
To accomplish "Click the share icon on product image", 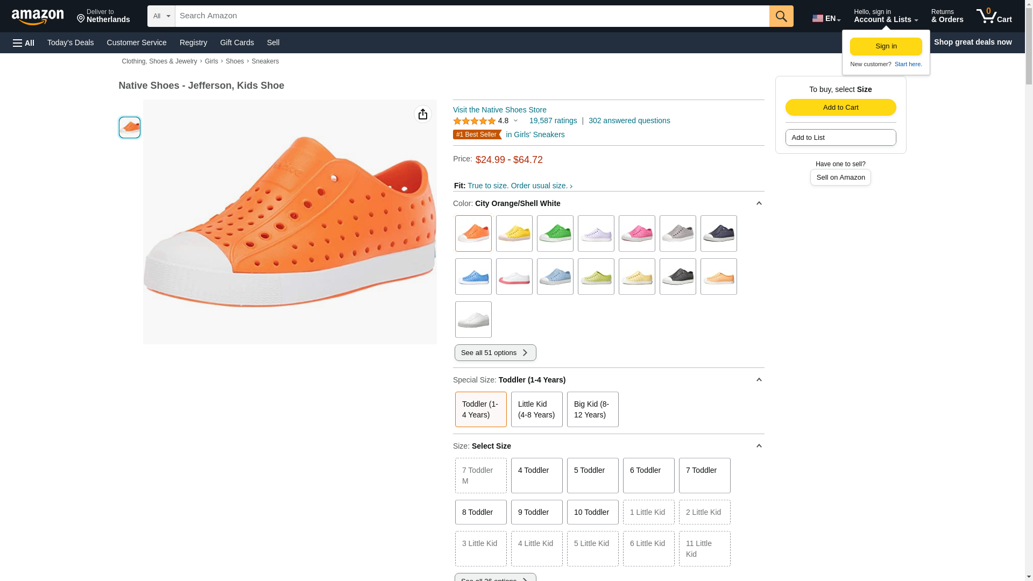I will pyautogui.click(x=423, y=114).
